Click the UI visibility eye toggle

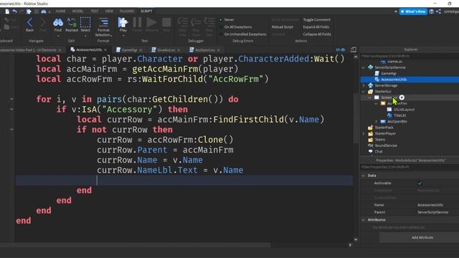point(341,49)
